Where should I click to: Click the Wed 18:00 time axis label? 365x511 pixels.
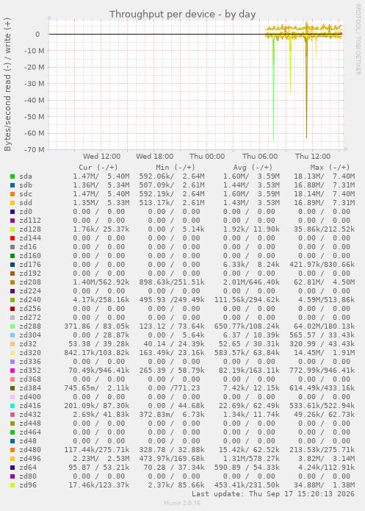(x=154, y=157)
